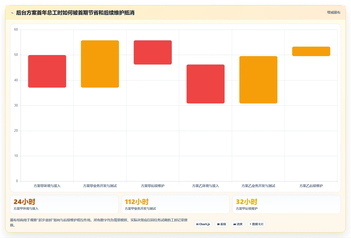Click the y-axis value 20

click(x=16, y=131)
